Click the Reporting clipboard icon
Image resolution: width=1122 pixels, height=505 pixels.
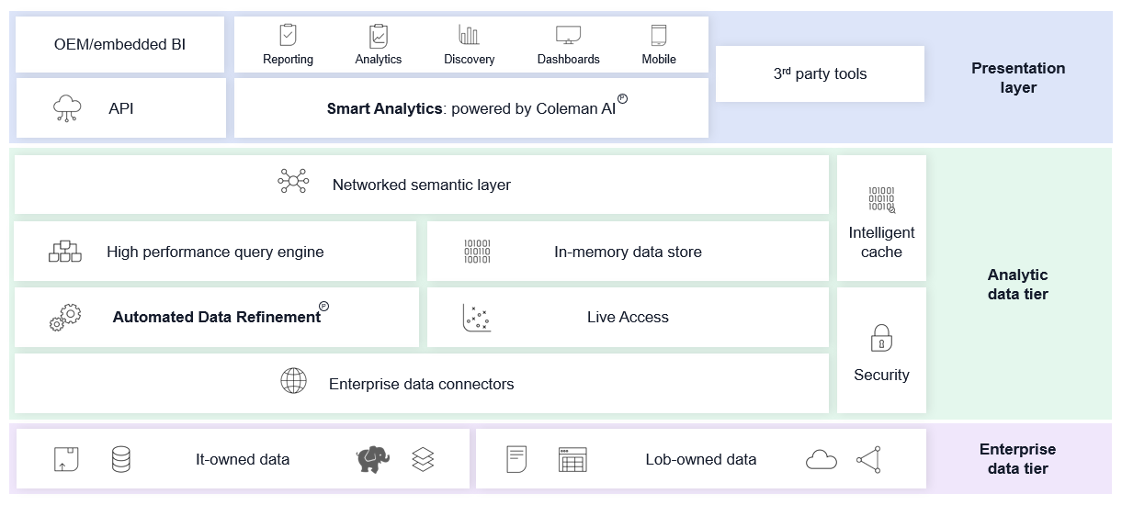[x=288, y=35]
